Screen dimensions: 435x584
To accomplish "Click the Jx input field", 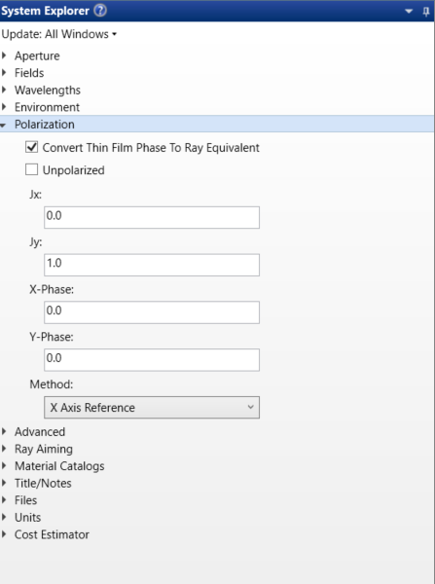I will [152, 217].
